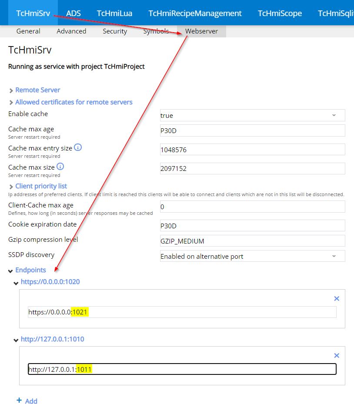Switch to the TcHmiSrv top tab
This screenshot has height=404, width=354.
[33, 13]
